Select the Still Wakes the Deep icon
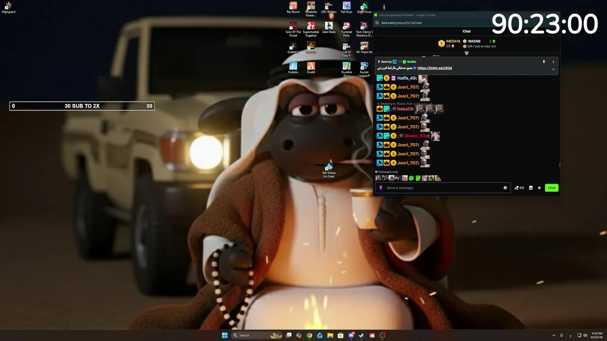Screen dimensions: 607x341 329,170
